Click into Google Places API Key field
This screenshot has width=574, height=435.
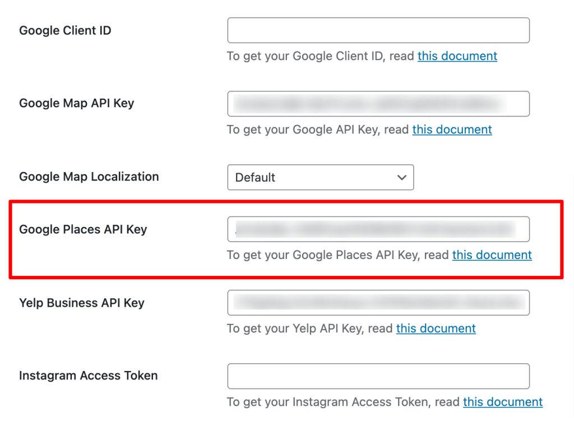pyautogui.click(x=378, y=229)
